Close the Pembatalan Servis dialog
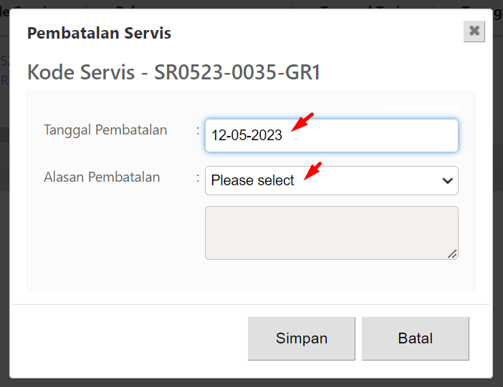Screen dimensions: 503x387 [x=474, y=31]
